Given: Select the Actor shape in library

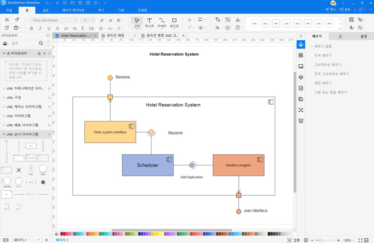Looking at the screenshot, I should (x=31, y=170).
